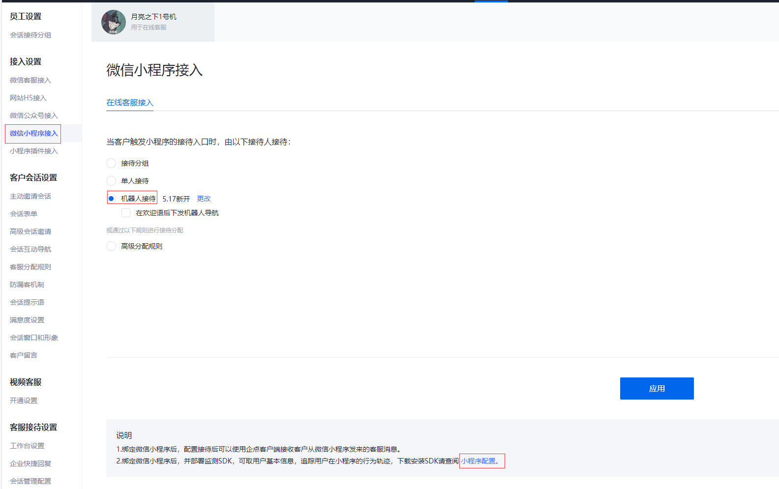The height and width of the screenshot is (489, 779).
Task: Open 开通设置 under 视频客服
Action: pos(24,401)
